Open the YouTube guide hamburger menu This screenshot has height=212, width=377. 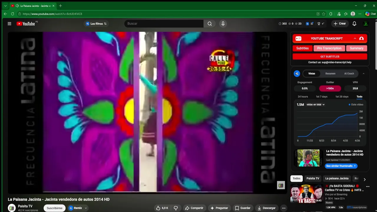9,24
